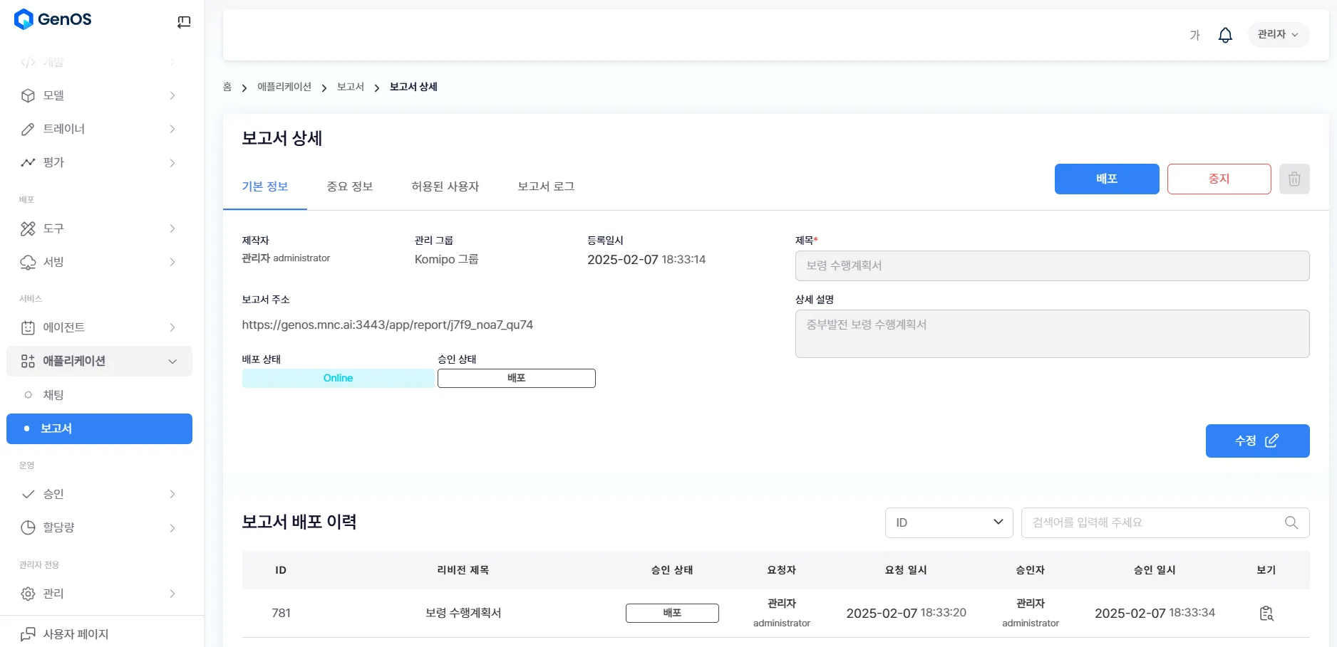Collapse the sidebar with the toggle icon
The width and height of the screenshot is (1337, 647).
click(x=184, y=22)
